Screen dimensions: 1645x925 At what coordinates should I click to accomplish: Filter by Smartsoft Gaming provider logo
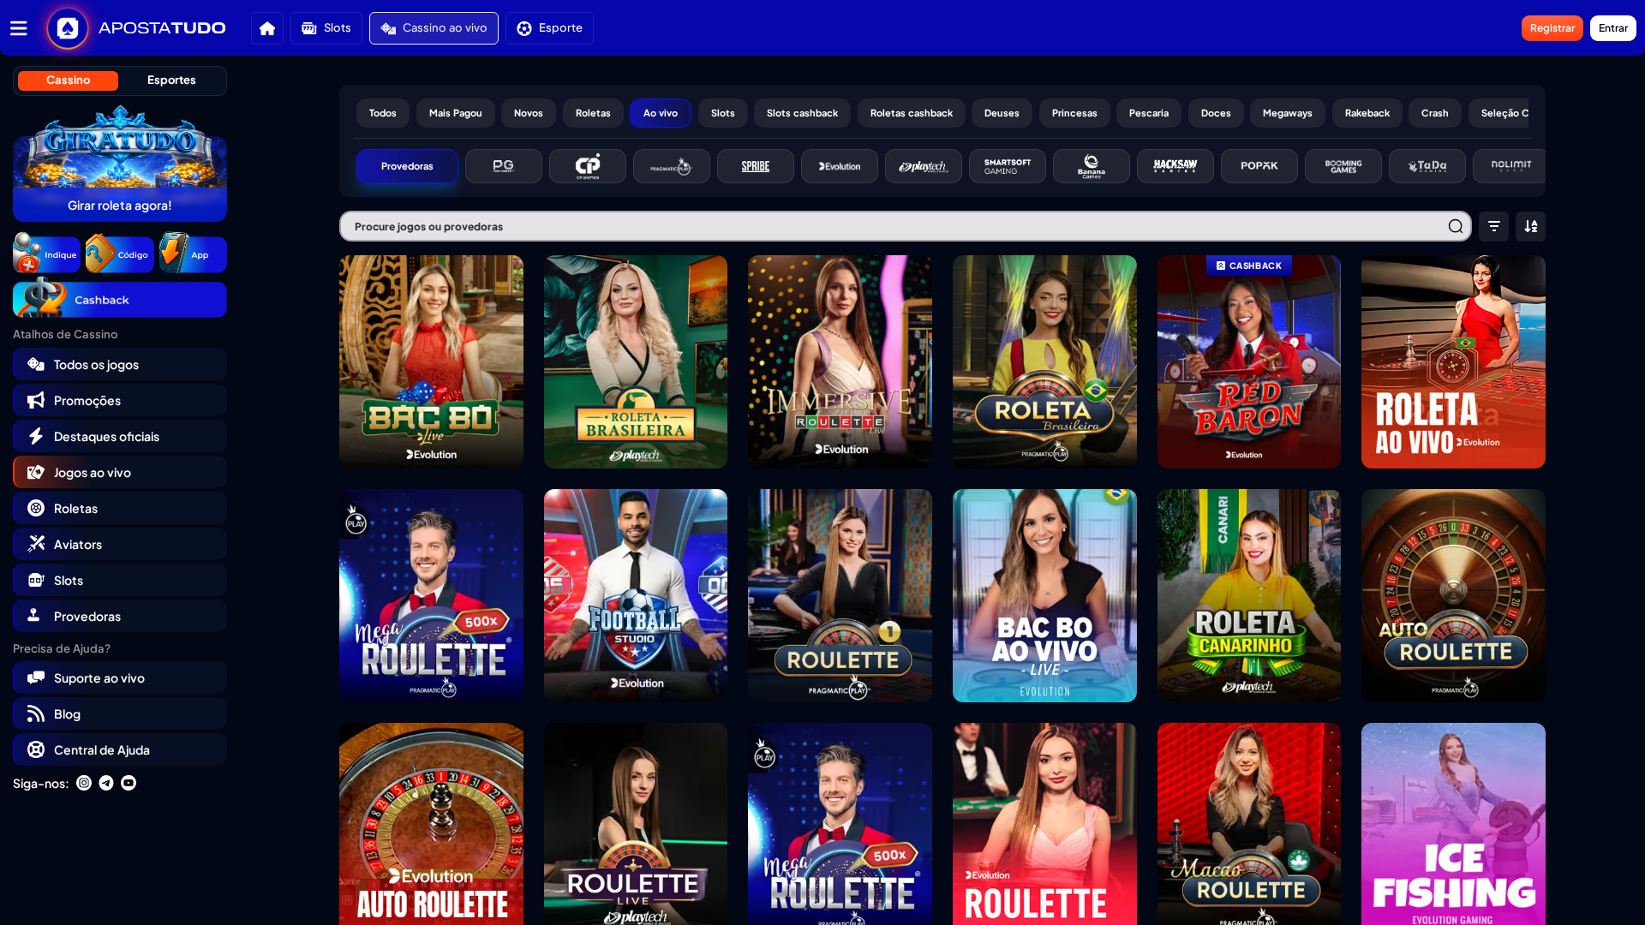[x=1008, y=166]
